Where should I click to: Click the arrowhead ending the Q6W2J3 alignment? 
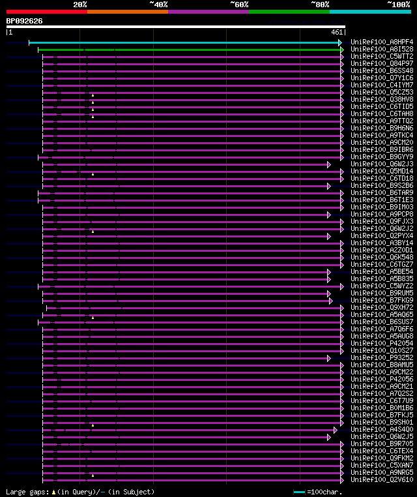pyautogui.click(x=329, y=164)
